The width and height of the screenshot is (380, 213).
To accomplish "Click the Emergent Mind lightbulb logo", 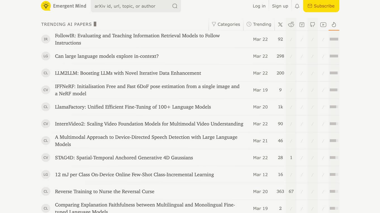I will pyautogui.click(x=46, y=6).
